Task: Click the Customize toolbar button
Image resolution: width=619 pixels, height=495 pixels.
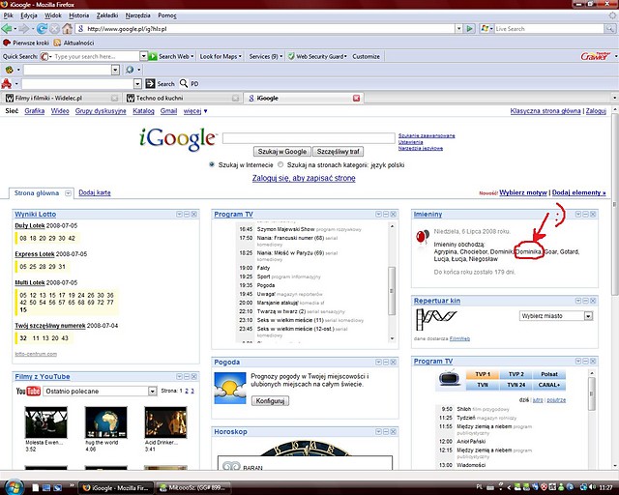Action: [x=366, y=56]
